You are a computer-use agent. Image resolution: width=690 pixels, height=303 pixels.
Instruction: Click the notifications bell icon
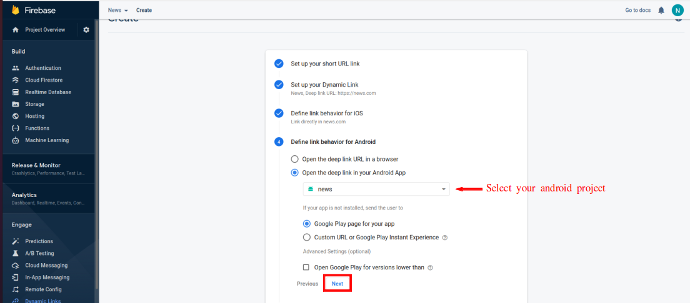click(x=661, y=10)
